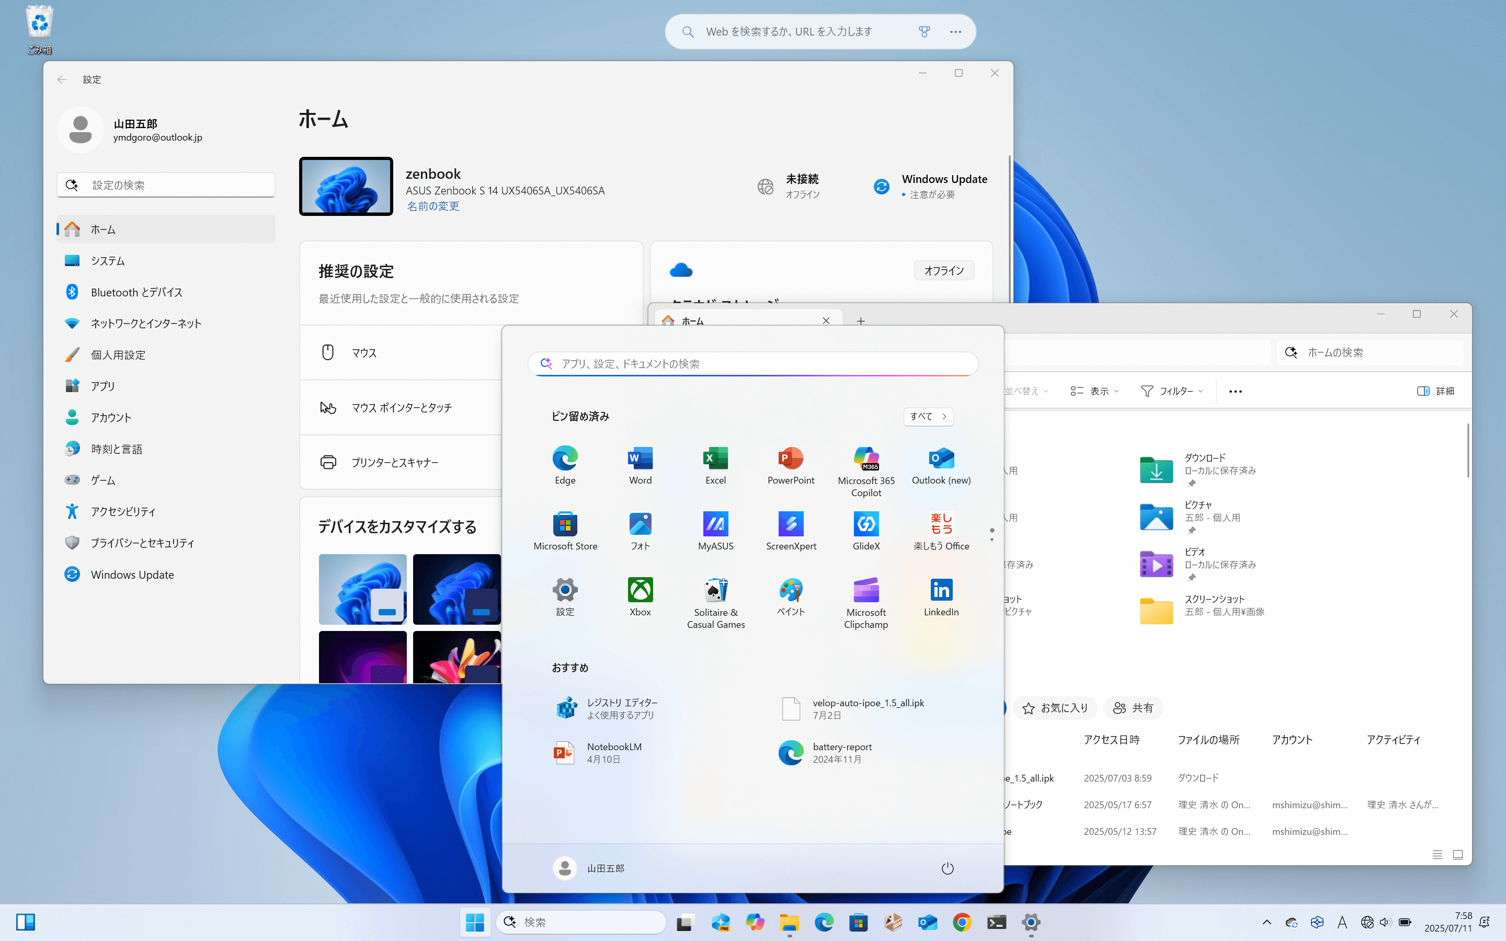The image size is (1506, 941).
Task: Open Chrome from the taskbar
Action: tap(962, 922)
